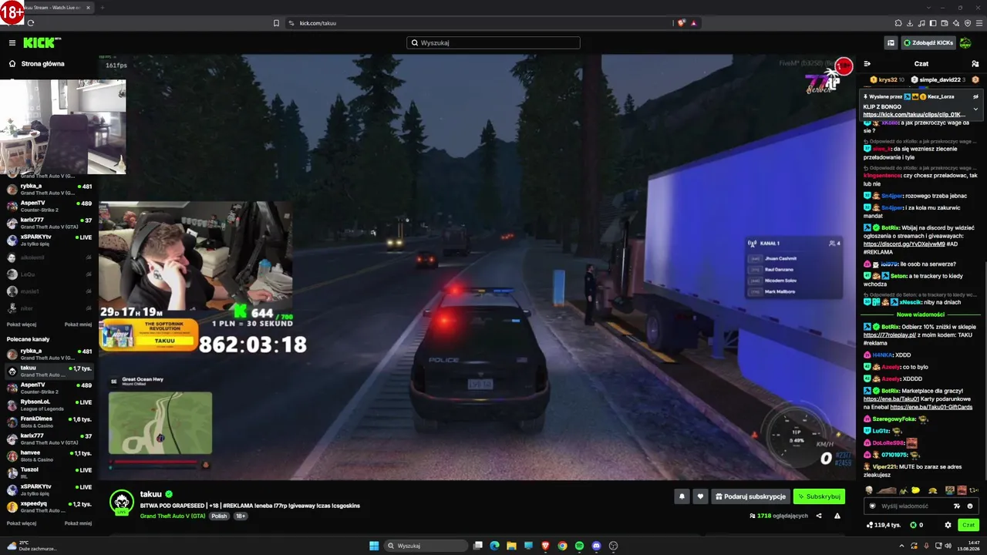Open the chat emote picker
This screenshot has width=987, height=555.
coord(970,506)
